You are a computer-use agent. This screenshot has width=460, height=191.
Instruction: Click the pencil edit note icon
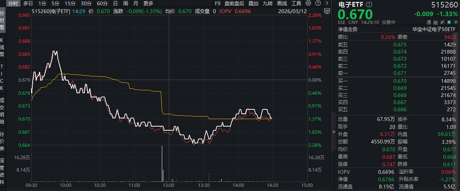pos(442,22)
